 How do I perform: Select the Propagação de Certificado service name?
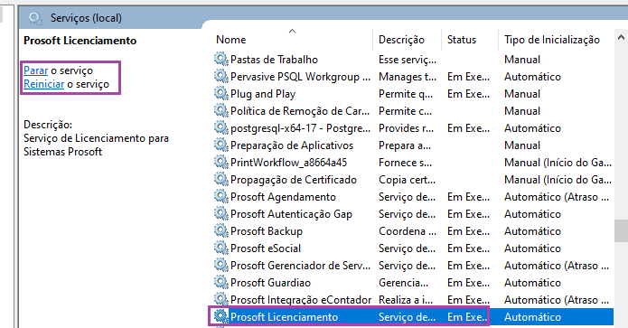(x=293, y=180)
